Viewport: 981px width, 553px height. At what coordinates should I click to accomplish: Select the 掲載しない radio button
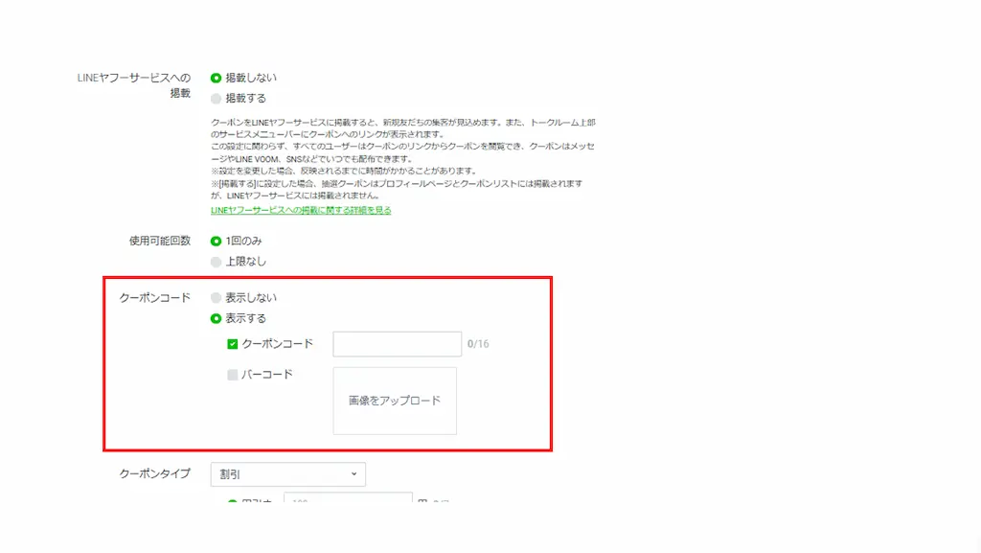[217, 78]
